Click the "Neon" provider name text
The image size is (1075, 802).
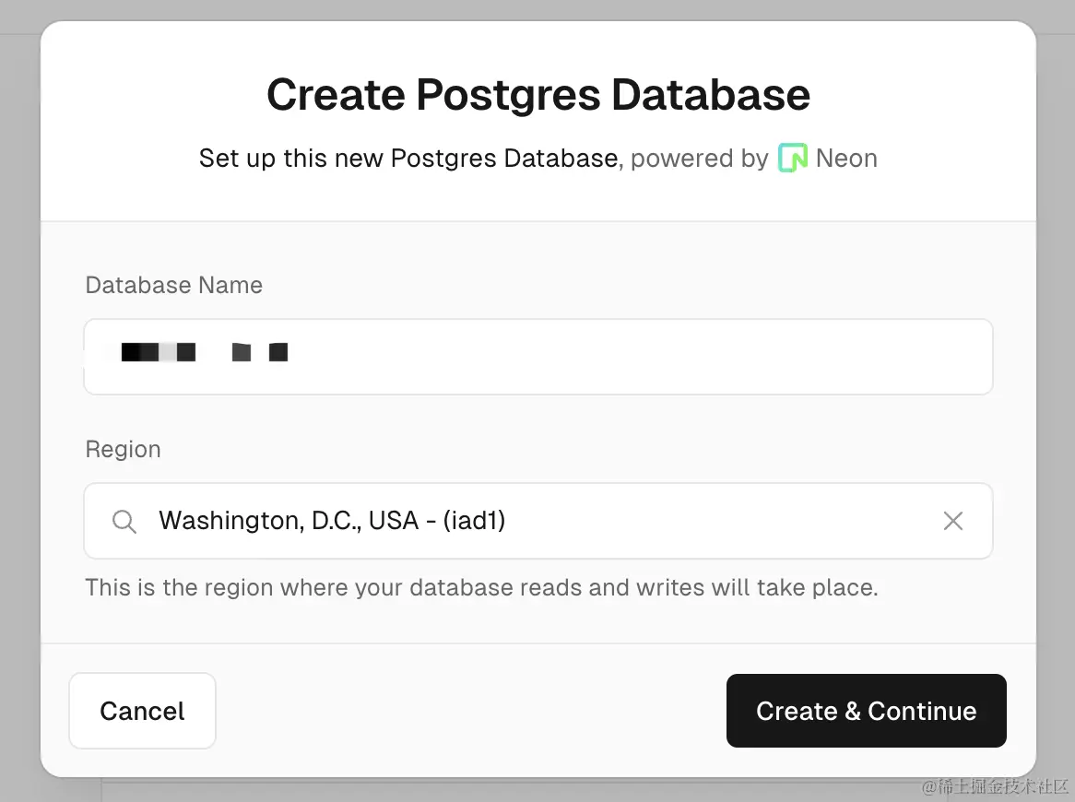pos(846,159)
